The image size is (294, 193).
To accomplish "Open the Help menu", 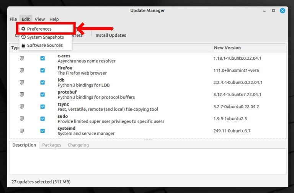I will [54, 19].
